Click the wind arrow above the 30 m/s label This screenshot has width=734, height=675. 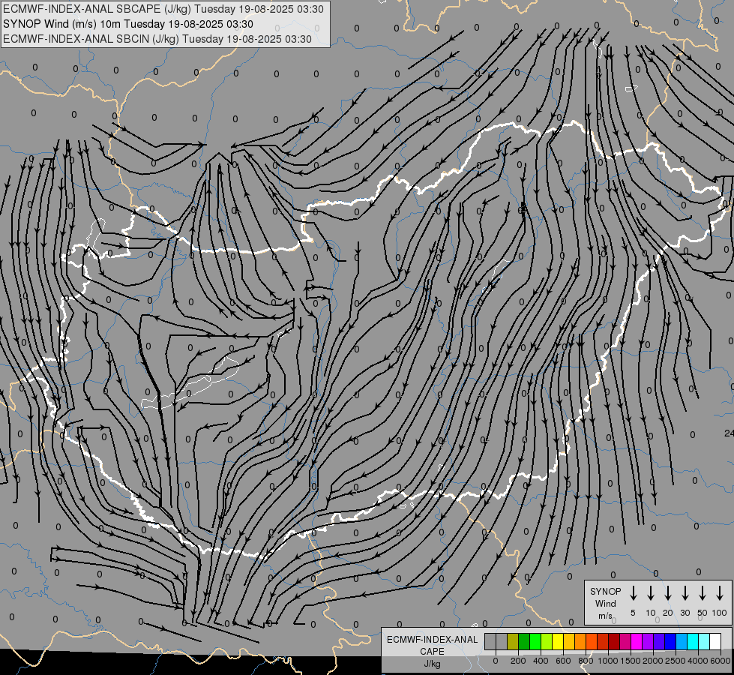point(685,593)
